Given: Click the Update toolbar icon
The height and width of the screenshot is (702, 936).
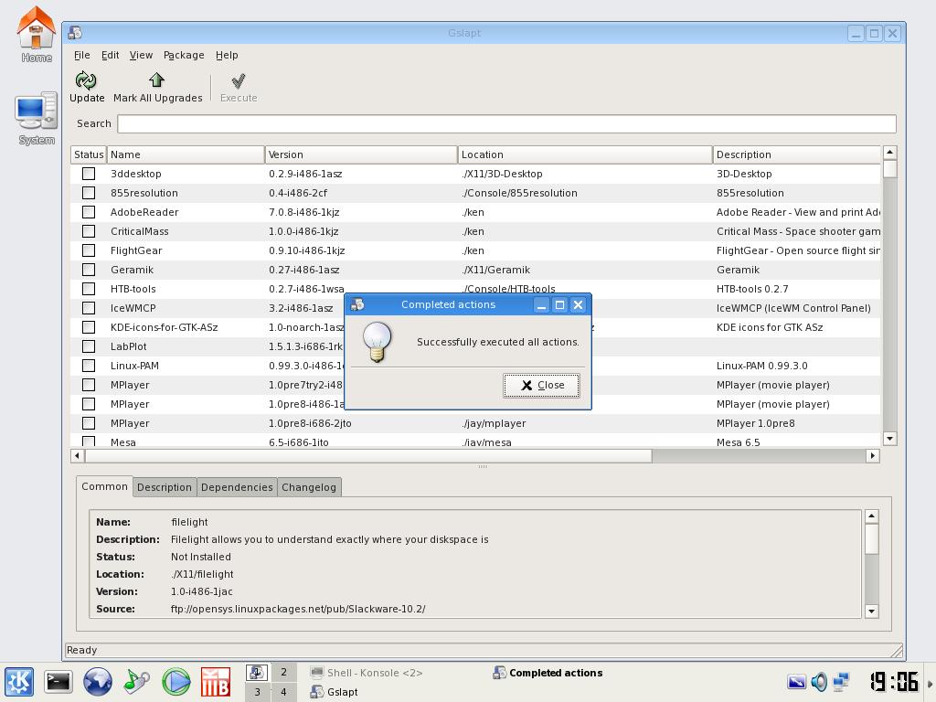Looking at the screenshot, I should [x=86, y=80].
